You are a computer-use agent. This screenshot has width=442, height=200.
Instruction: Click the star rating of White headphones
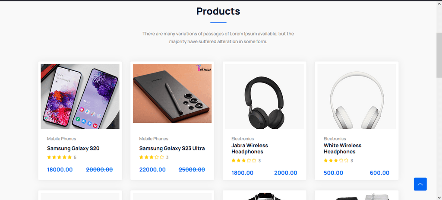point(336,161)
